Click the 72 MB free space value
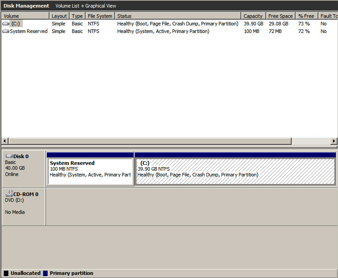This screenshot has width=338, height=278. pos(275,31)
